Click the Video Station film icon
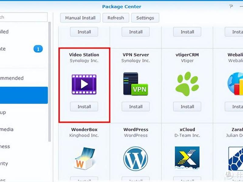The image size is (243, 182). (84, 84)
